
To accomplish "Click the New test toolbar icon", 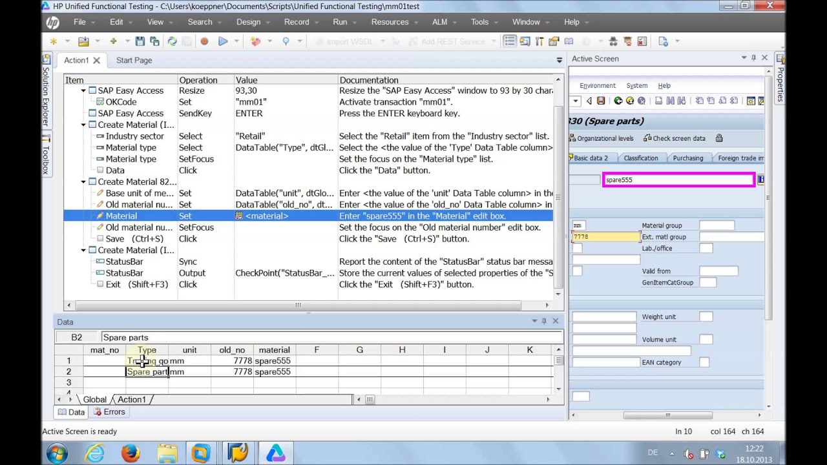I will pos(54,41).
